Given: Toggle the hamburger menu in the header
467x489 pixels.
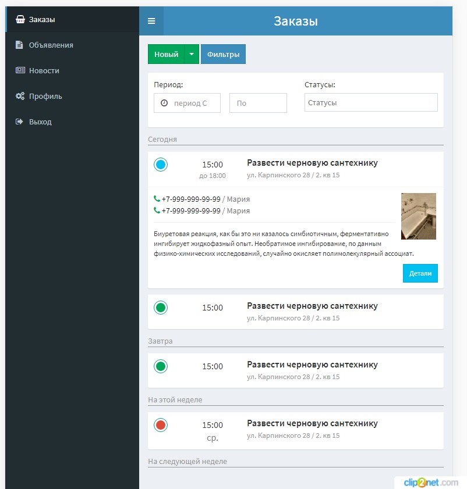Looking at the screenshot, I should [151, 21].
